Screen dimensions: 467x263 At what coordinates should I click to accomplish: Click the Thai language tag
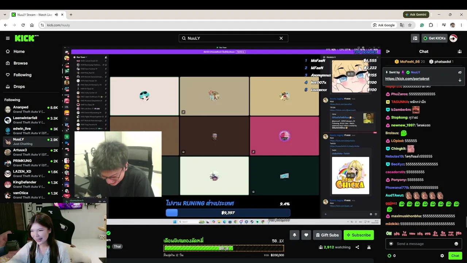[117, 247]
